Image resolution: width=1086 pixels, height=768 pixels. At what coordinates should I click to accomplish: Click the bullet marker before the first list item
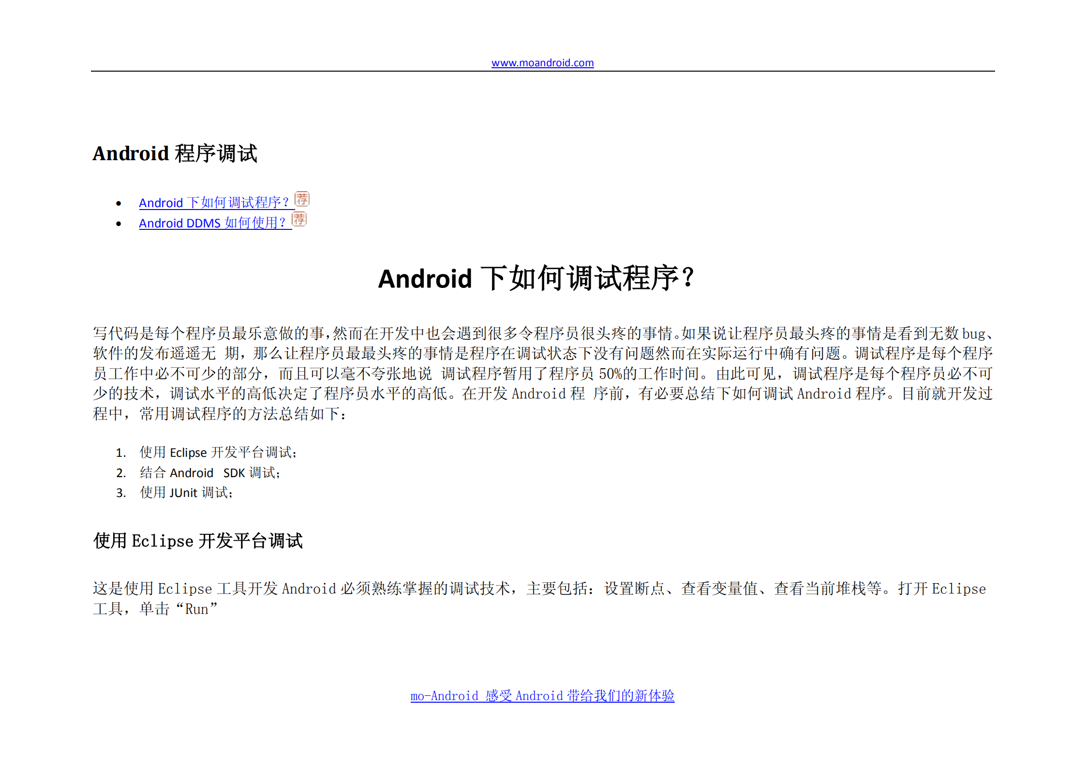119,203
